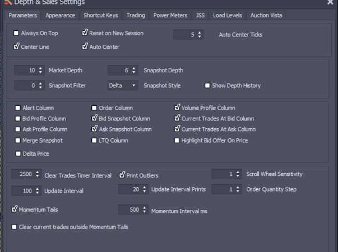Click the Update Interval Prints input field

128,189
